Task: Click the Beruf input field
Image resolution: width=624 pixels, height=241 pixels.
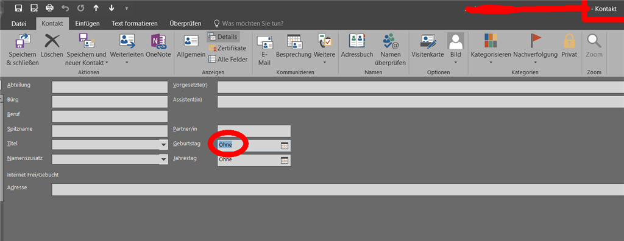Action: click(110, 116)
